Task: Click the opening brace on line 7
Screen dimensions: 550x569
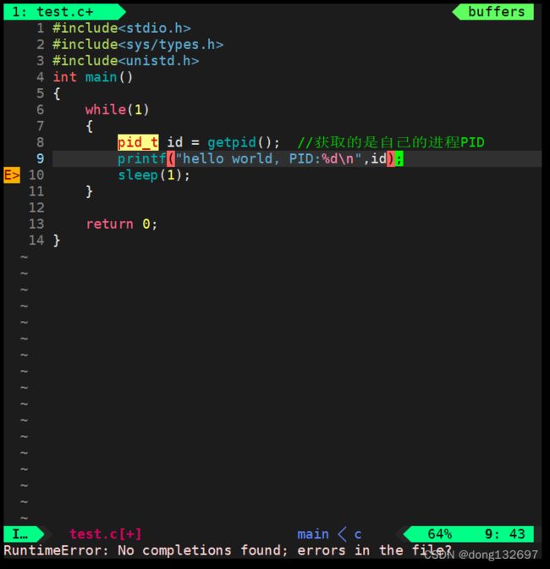Action: (89, 126)
